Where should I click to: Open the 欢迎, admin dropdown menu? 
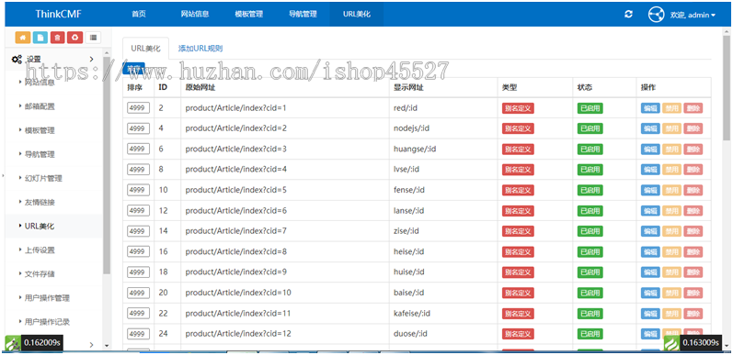point(693,15)
